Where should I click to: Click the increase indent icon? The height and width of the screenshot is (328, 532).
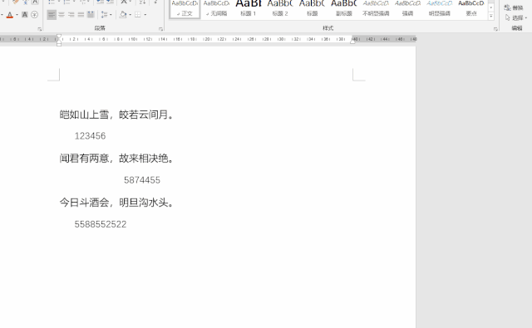(110, 2)
